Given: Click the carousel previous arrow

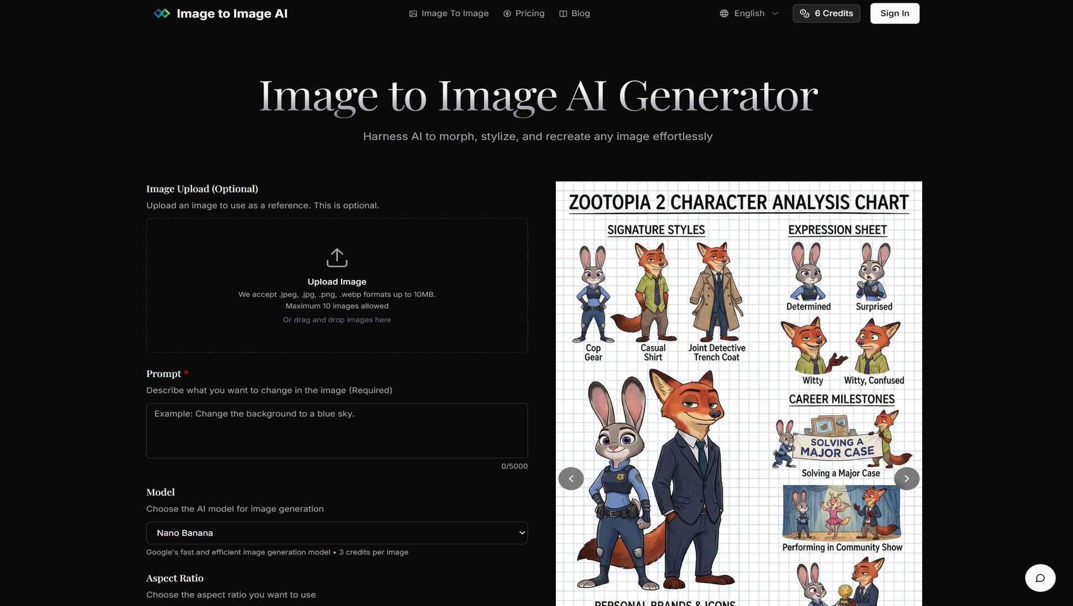Looking at the screenshot, I should (571, 478).
